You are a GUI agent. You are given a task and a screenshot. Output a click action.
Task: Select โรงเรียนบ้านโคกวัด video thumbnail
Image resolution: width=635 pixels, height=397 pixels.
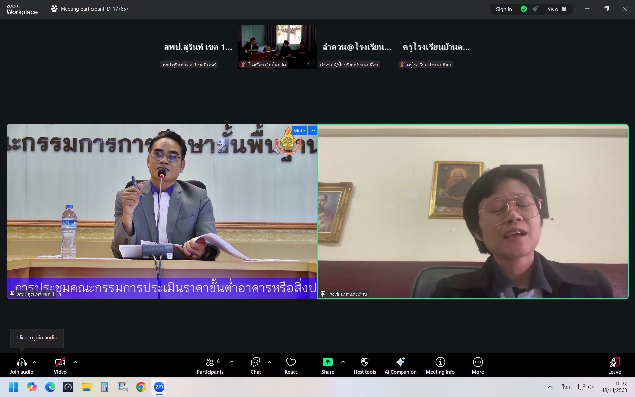pos(277,47)
